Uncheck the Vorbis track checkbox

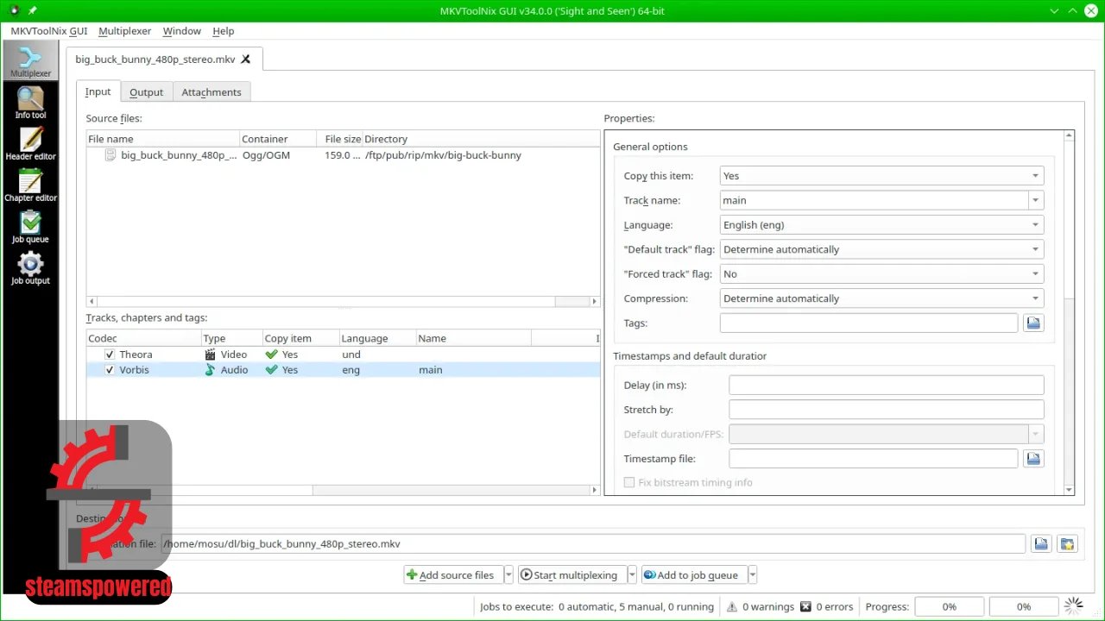click(x=110, y=370)
